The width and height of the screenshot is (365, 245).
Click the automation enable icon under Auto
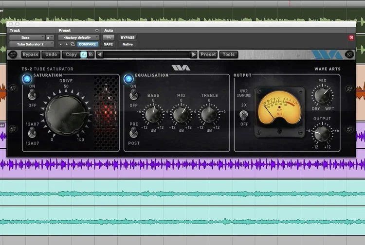[x=109, y=37]
